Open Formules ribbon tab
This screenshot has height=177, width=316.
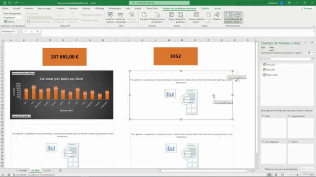click(60, 8)
